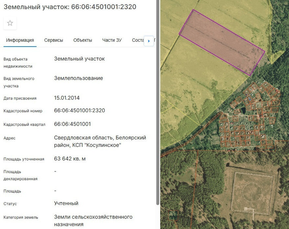Open the partially hidden Состав tab
This screenshot has width=289, height=229.
(x=138, y=40)
